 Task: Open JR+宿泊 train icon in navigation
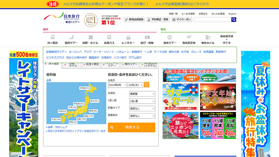[x=53, y=37]
